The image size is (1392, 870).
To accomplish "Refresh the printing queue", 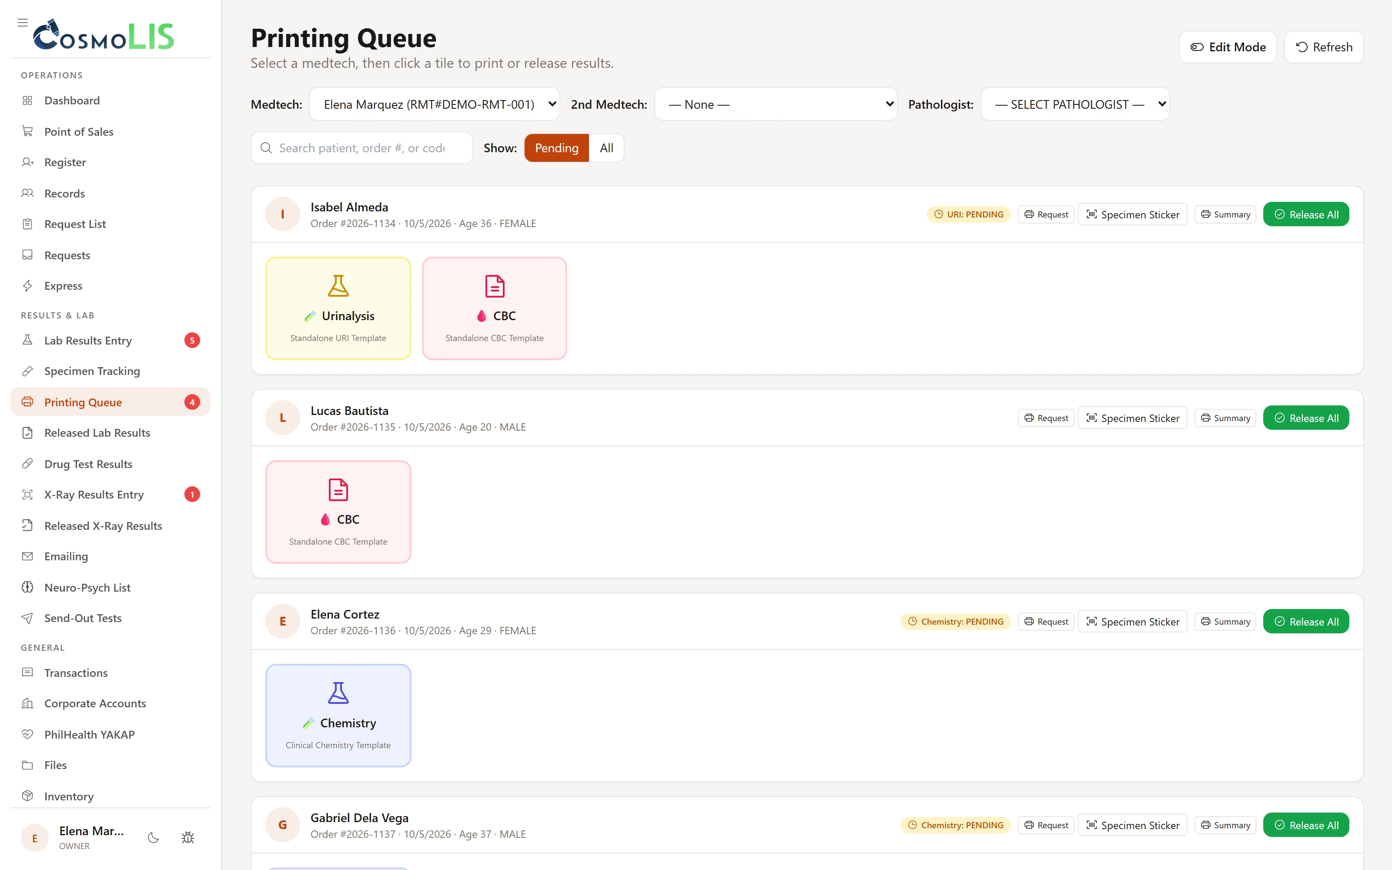I will pyautogui.click(x=1324, y=47).
